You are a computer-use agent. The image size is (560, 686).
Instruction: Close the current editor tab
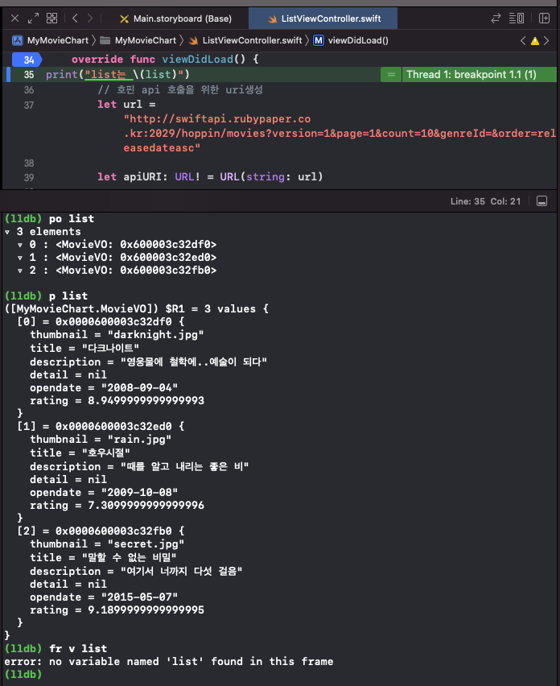pos(14,19)
